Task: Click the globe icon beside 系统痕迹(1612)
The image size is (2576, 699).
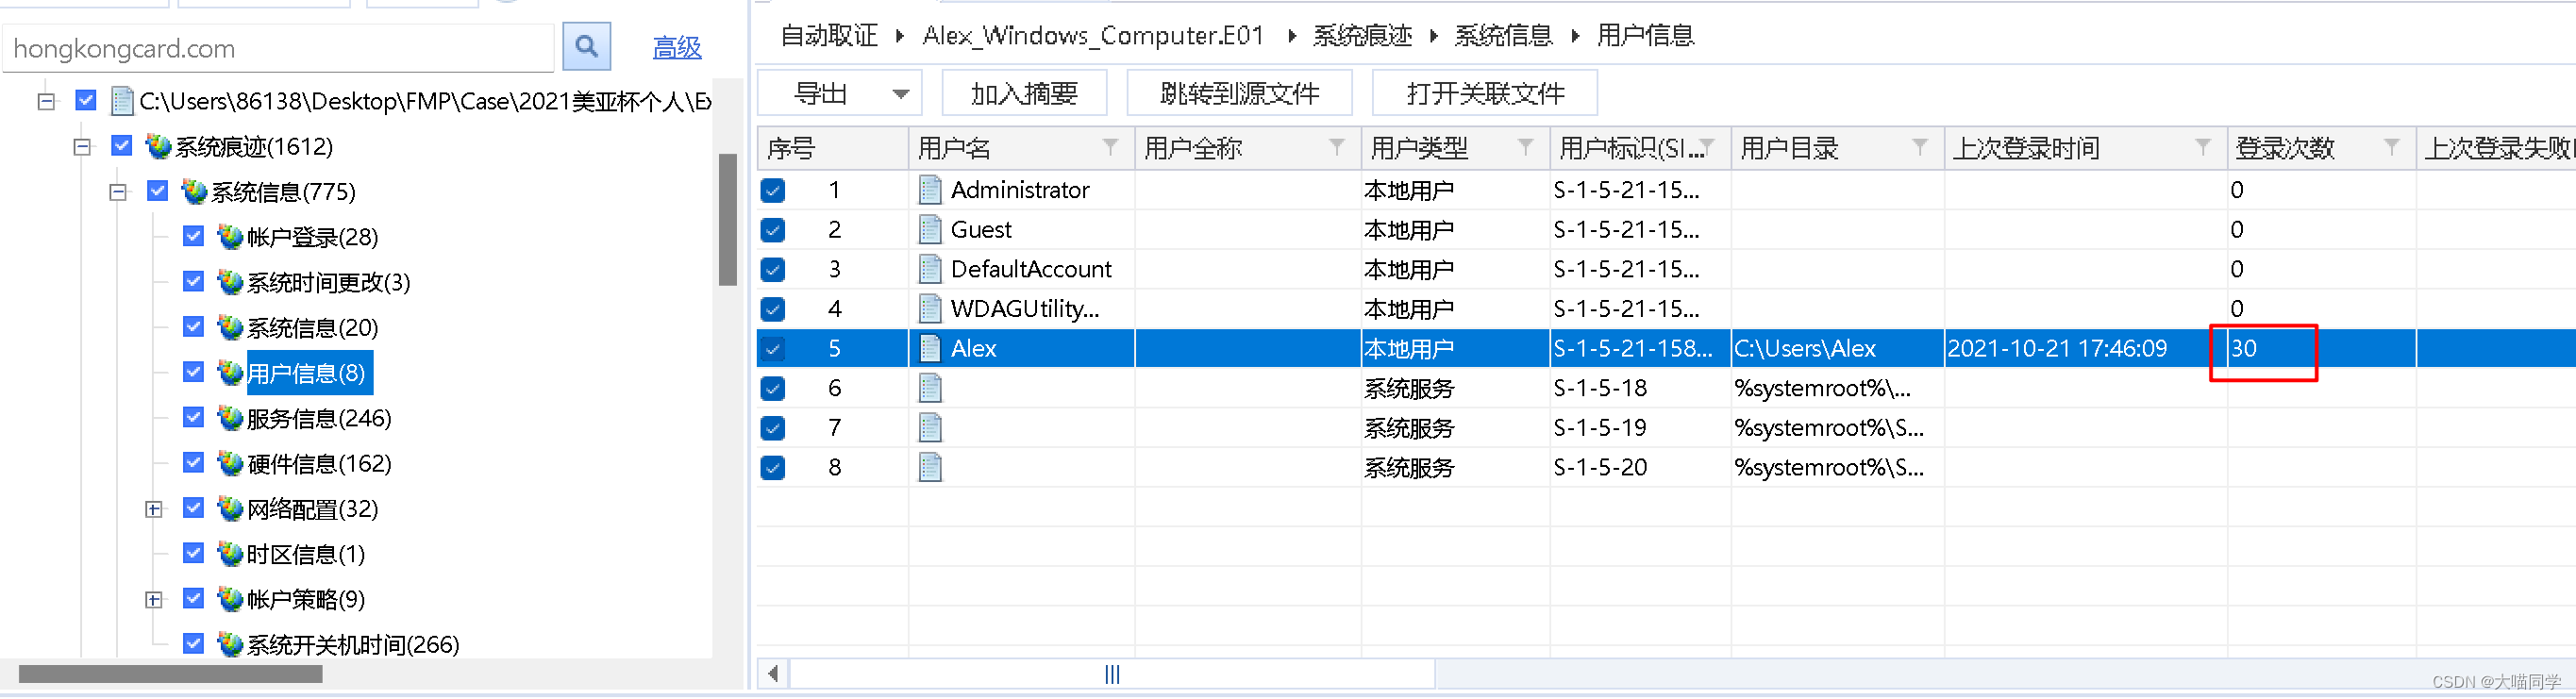Action: pos(158,146)
